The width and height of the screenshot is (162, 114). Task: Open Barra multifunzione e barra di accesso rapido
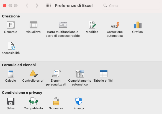[x=63, y=25]
